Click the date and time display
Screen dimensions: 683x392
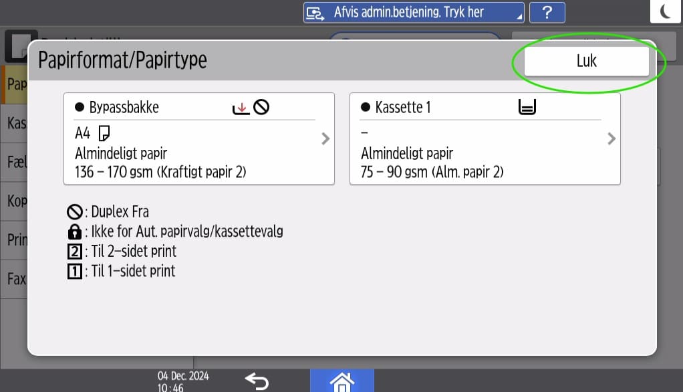(182, 381)
